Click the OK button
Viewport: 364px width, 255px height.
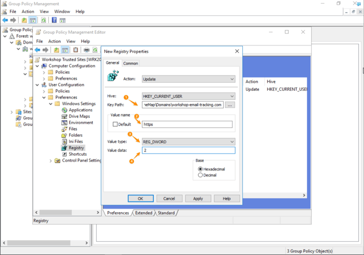(140, 199)
